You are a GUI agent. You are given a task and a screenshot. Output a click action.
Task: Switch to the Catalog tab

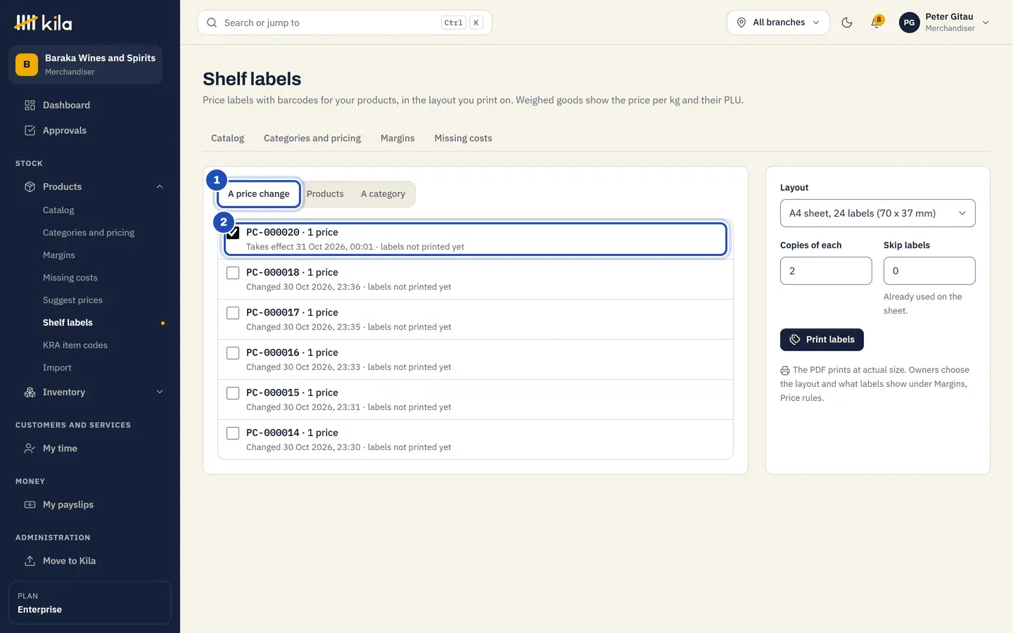click(x=228, y=139)
